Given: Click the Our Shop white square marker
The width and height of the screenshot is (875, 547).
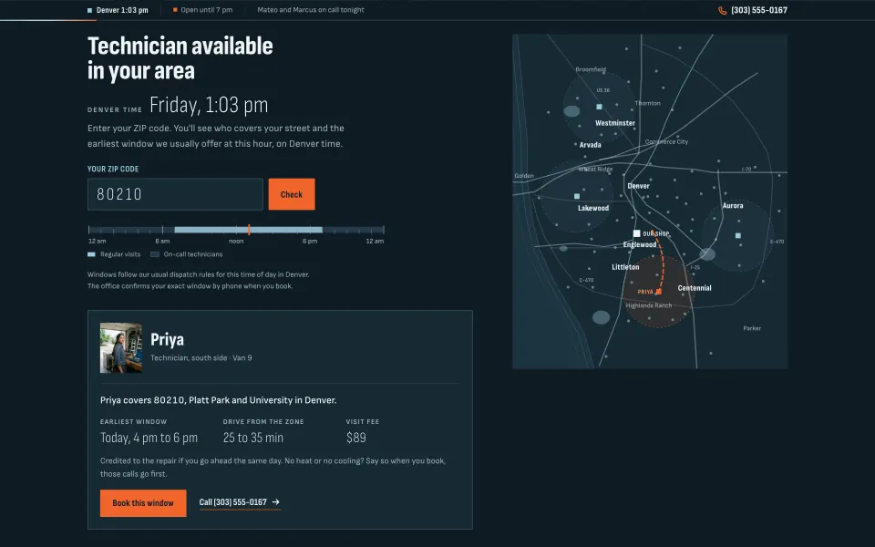Looking at the screenshot, I should (x=636, y=233).
